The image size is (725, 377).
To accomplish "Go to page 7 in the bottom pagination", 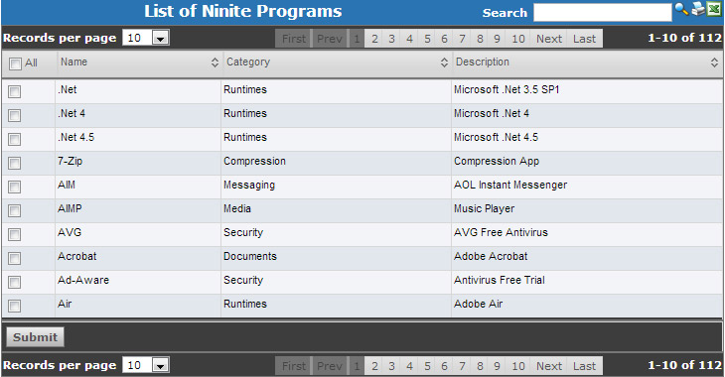I will tap(462, 366).
